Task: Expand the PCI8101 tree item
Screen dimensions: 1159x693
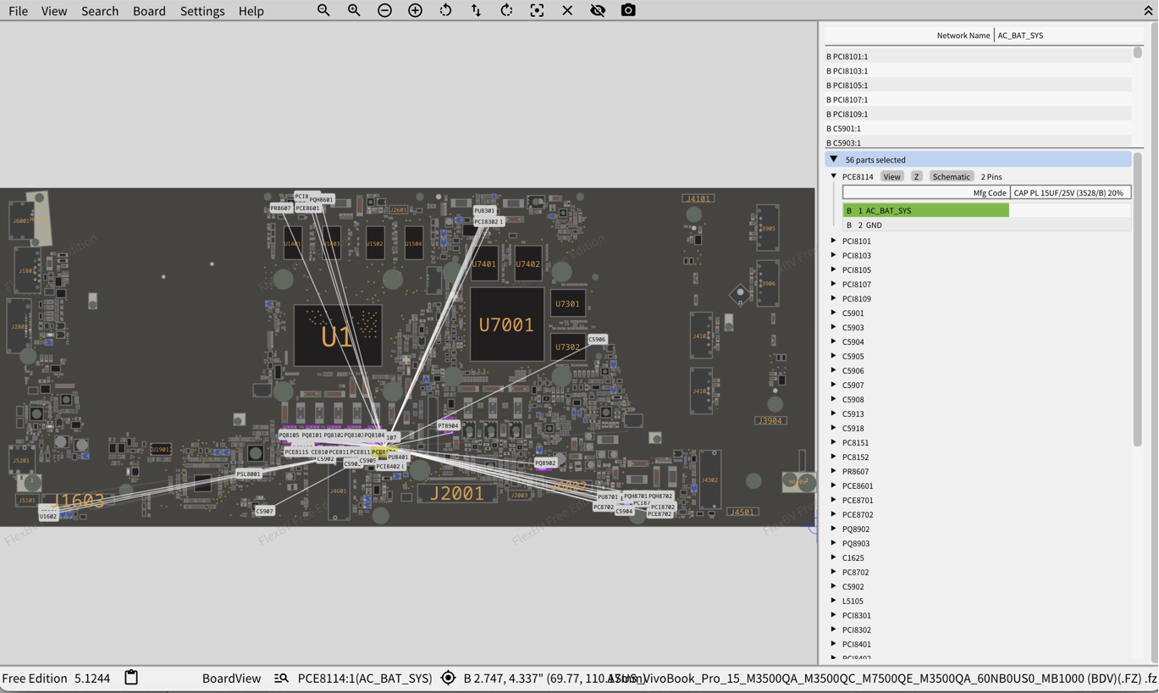Action: pyautogui.click(x=834, y=241)
